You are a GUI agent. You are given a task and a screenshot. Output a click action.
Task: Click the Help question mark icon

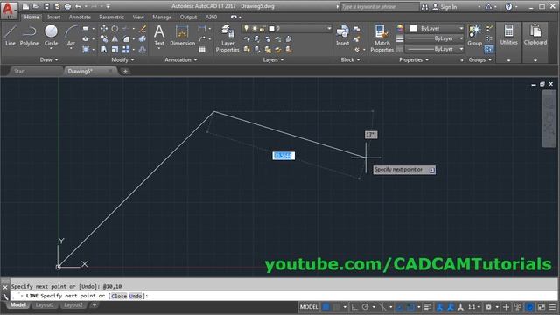point(508,6)
